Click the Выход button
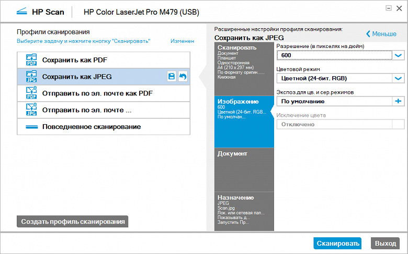This screenshot has height=254, width=408. [x=386, y=243]
